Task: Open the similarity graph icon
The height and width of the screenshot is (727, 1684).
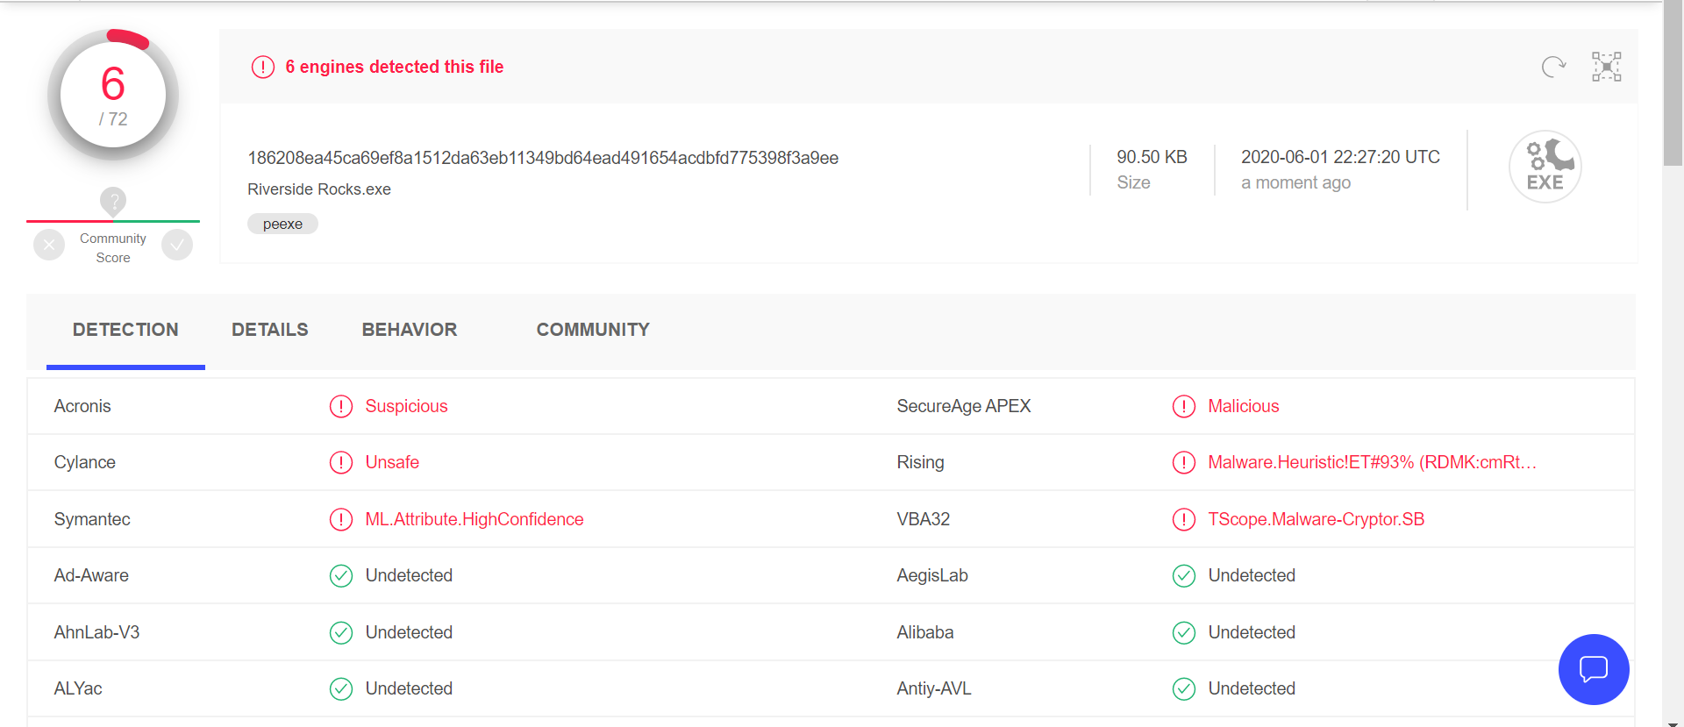Action: [x=1607, y=67]
